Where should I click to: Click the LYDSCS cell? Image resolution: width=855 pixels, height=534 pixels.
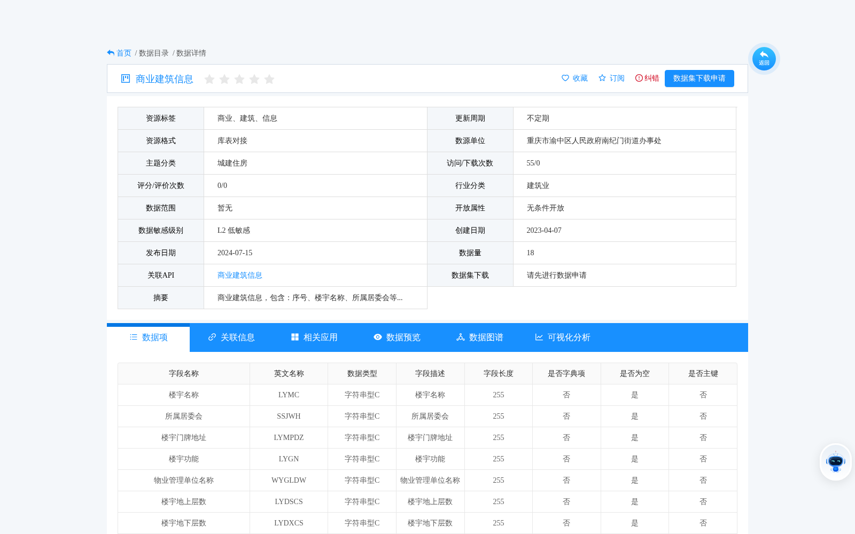point(289,501)
